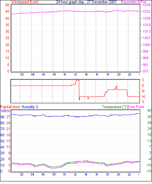
Task: Click the "Windspeed (kmh)" axis title
Action: click(25, 2)
